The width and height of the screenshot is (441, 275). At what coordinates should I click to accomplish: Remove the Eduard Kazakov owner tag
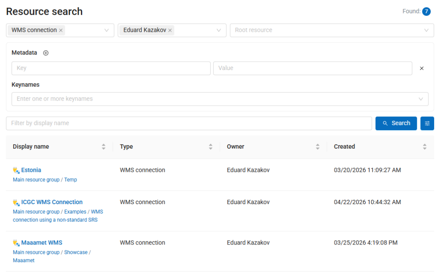pyautogui.click(x=170, y=31)
